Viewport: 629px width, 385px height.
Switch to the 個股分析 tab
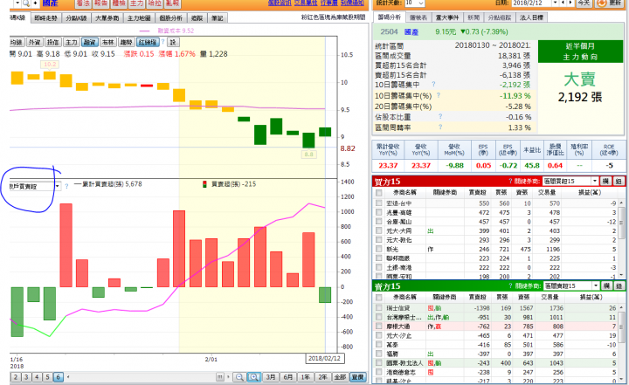coord(171,18)
